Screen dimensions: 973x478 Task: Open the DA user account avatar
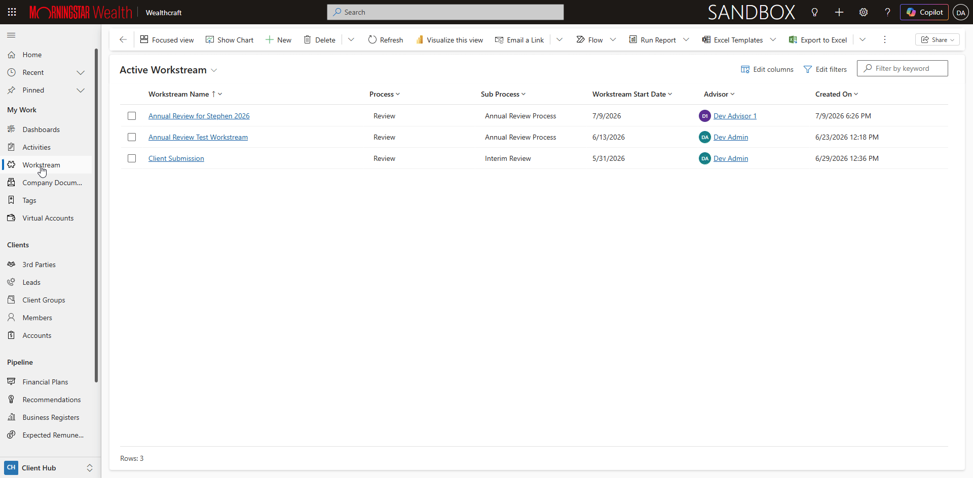click(961, 12)
